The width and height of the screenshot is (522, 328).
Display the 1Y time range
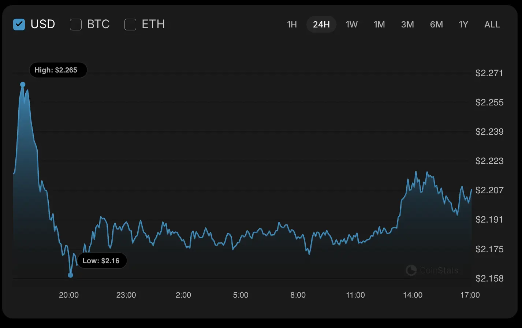point(463,25)
